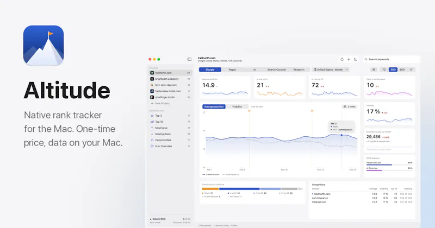The width and height of the screenshot is (435, 228).
Task: Open the United States - Mobile dropdown
Action: 331,69
